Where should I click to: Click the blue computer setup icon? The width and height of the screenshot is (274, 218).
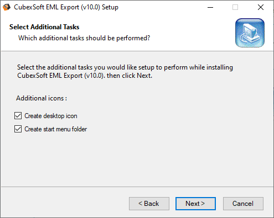click(x=250, y=33)
